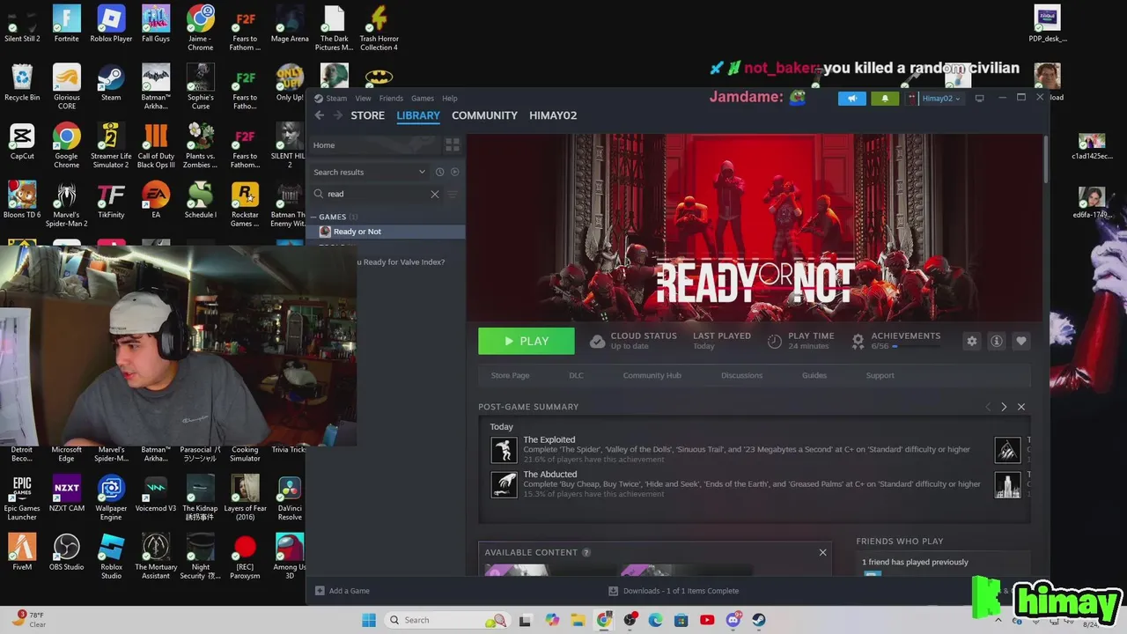The height and width of the screenshot is (634, 1127).
Task: Open Microsoft Edge from the taskbar
Action: coord(656,620)
